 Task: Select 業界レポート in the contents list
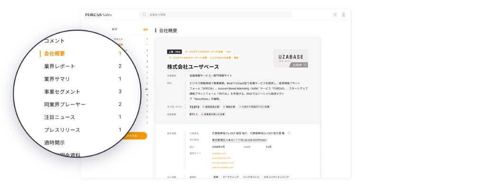(x=60, y=67)
